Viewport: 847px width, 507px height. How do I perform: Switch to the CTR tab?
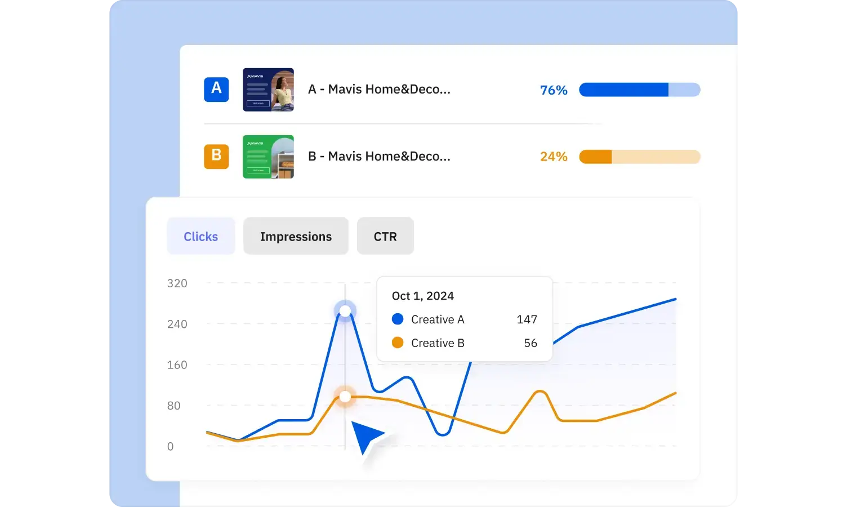(385, 236)
